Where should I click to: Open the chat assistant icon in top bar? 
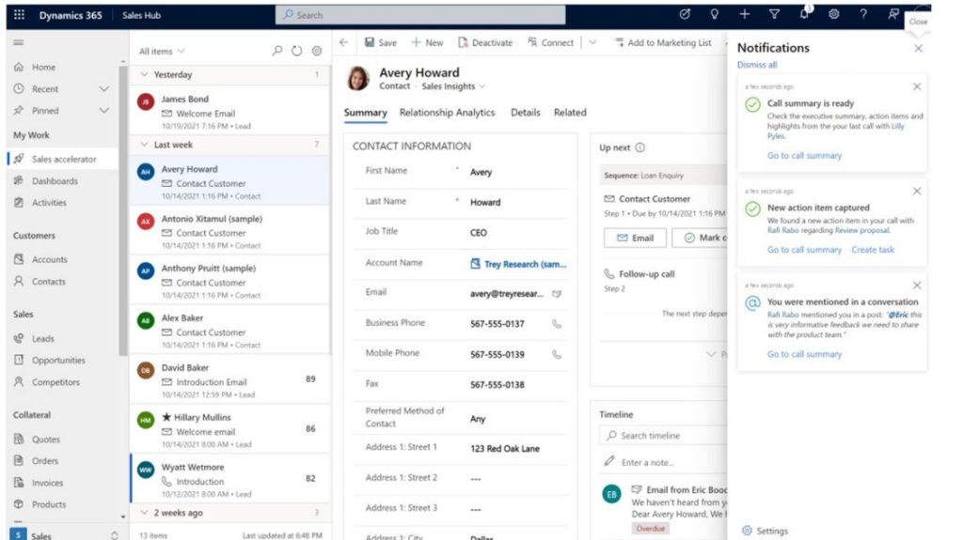point(893,14)
